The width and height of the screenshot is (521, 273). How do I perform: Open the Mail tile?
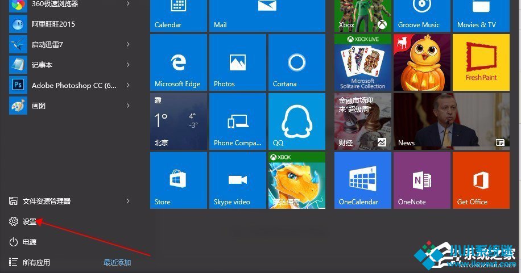click(267, 15)
